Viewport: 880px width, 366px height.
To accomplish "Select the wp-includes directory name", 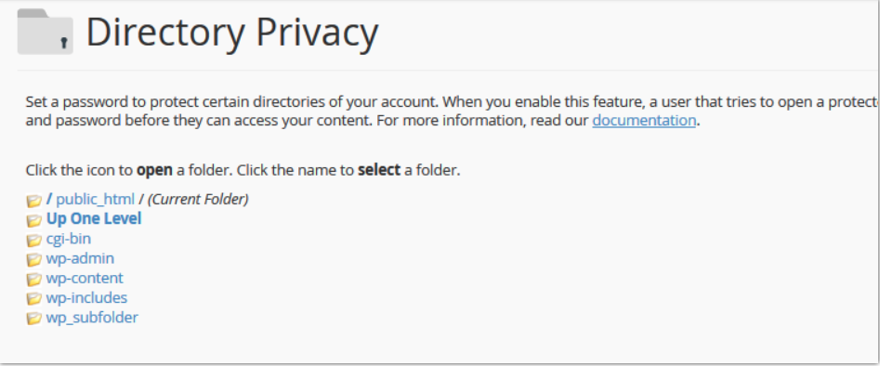I will click(x=87, y=297).
